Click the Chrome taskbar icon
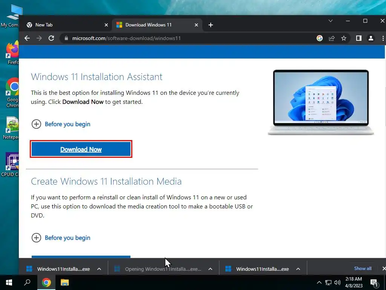The height and width of the screenshot is (290, 386). pos(46,282)
